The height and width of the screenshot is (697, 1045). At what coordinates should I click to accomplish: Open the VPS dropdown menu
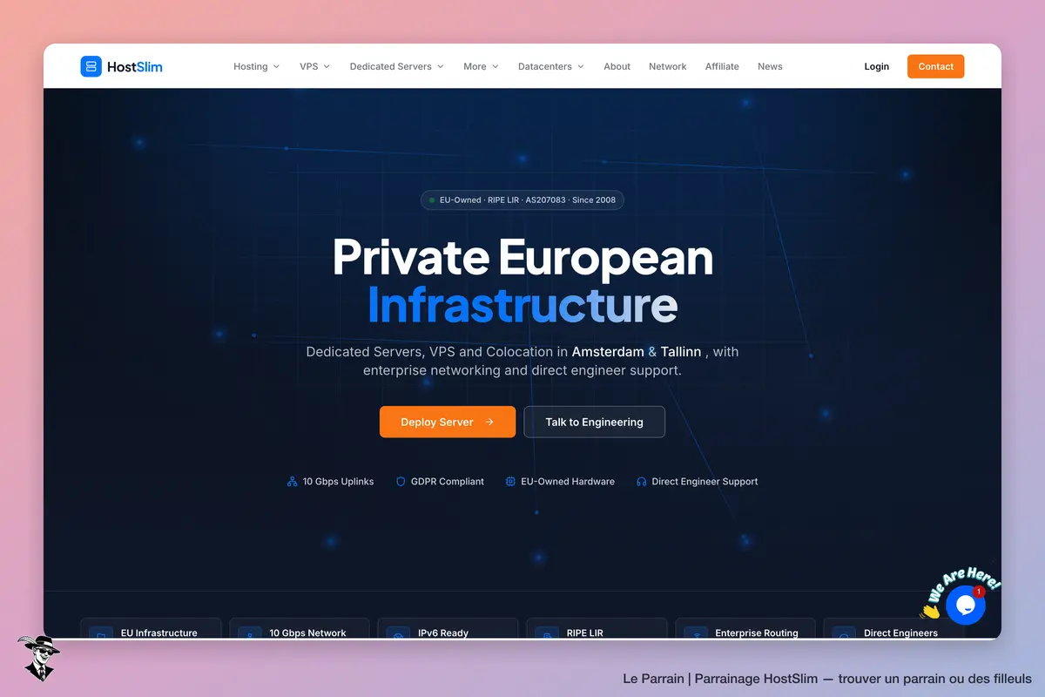[x=314, y=66]
